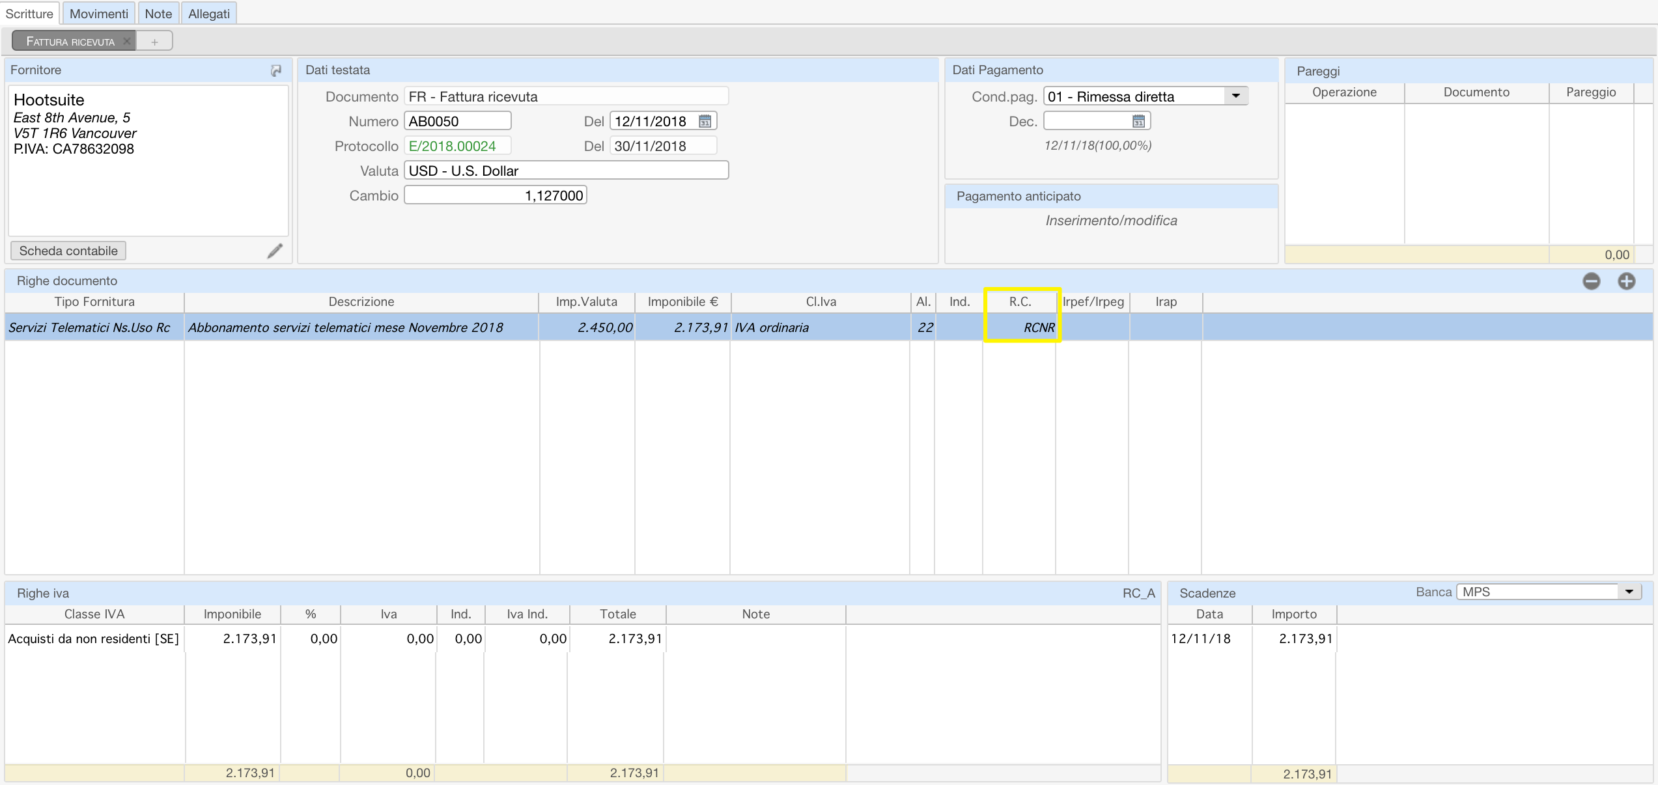Remove row using minus icon in Righe documento
The width and height of the screenshot is (1658, 785).
[x=1592, y=281]
